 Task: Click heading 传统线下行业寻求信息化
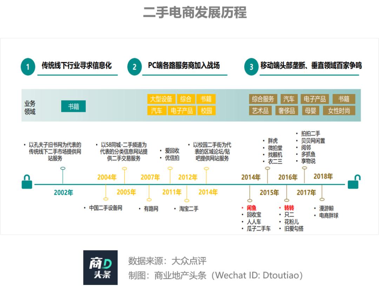tap(77, 65)
